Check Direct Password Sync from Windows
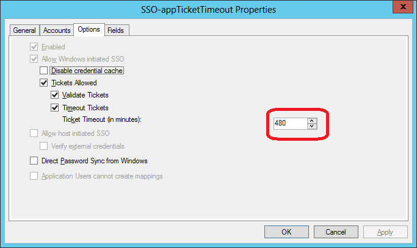This screenshot has width=417, height=248. click(x=34, y=161)
